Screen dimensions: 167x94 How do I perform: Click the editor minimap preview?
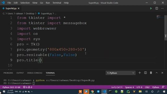pos(158,17)
